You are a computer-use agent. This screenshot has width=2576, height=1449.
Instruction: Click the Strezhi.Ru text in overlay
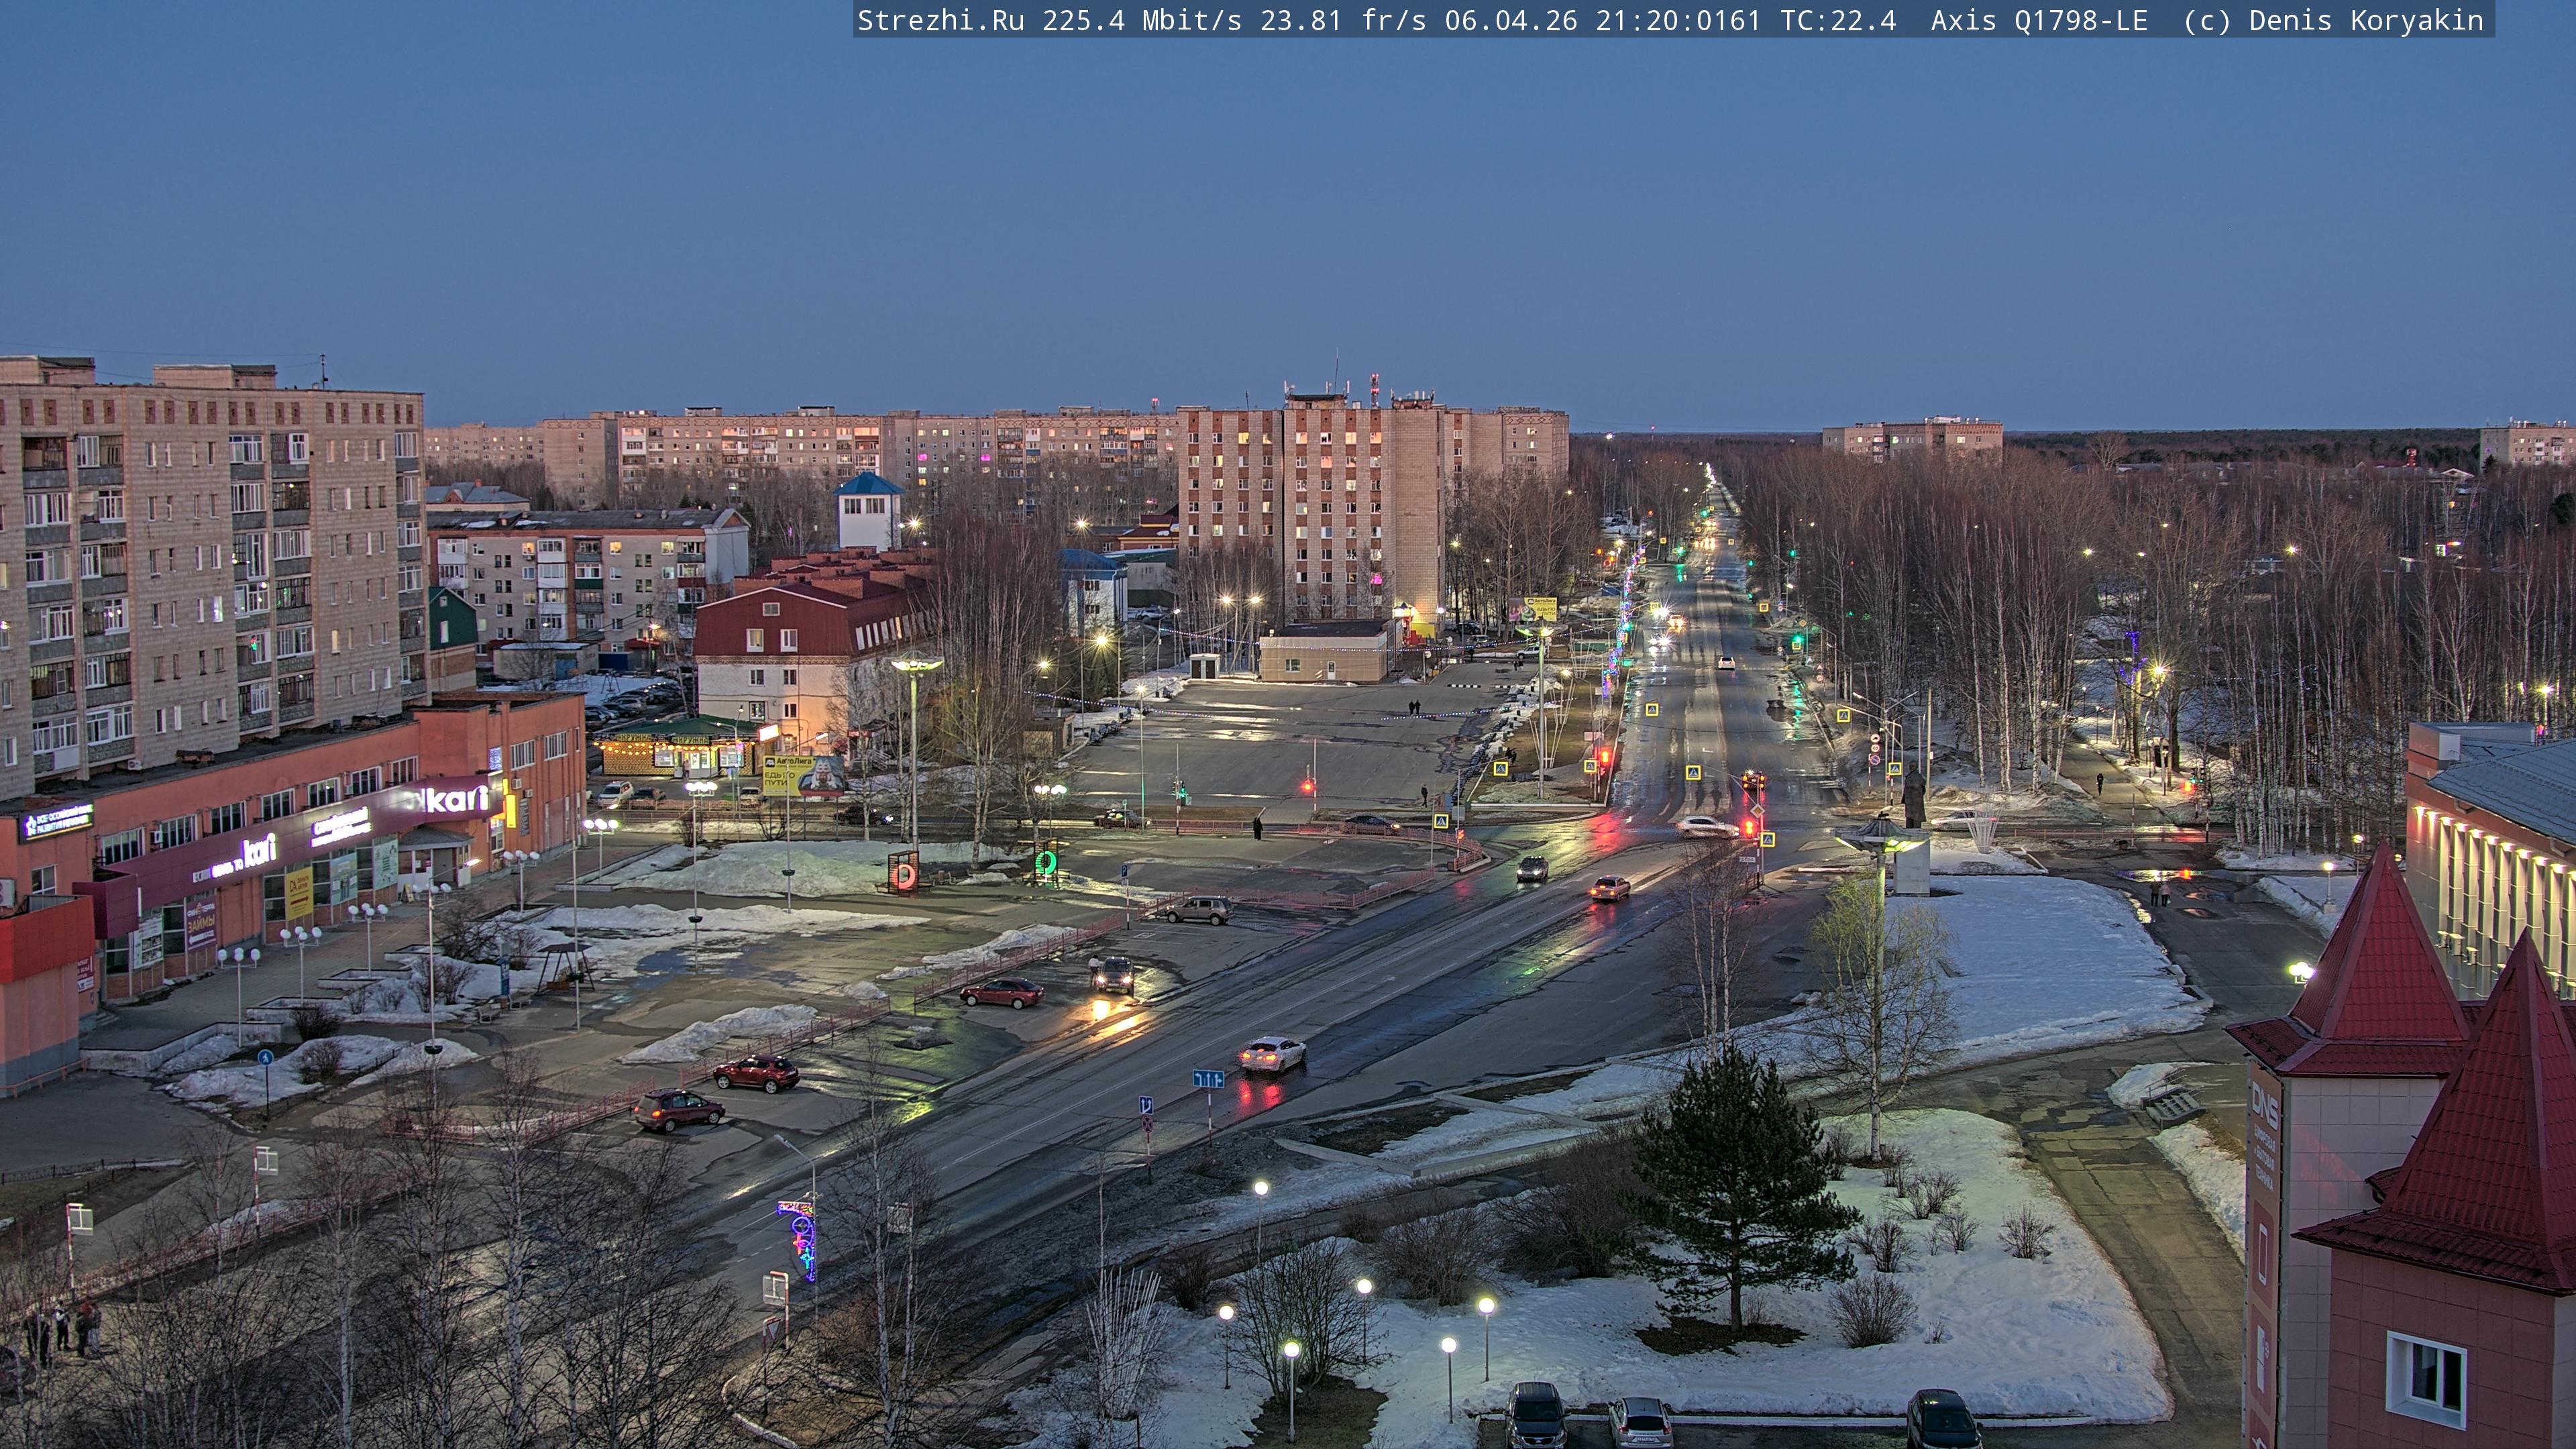tap(940, 20)
